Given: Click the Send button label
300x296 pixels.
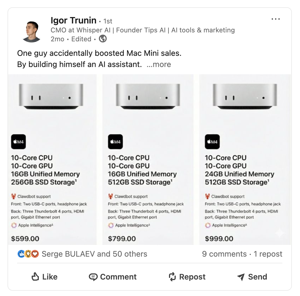Looking at the screenshot, I should click(258, 277).
